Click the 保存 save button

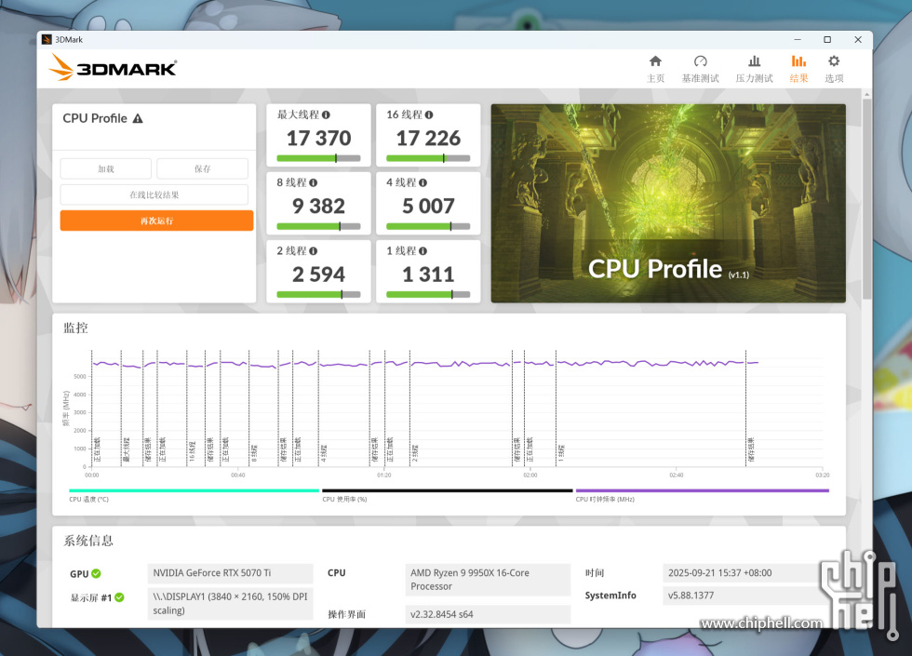(203, 168)
